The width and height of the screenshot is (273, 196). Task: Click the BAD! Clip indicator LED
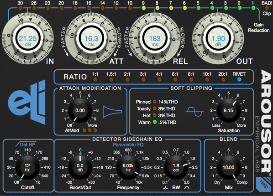[x=267, y=8]
